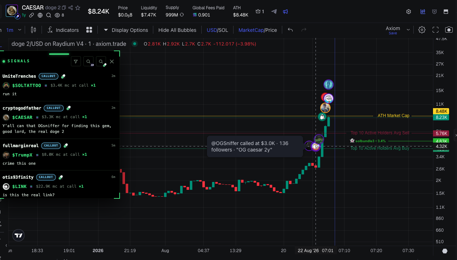Open the Signals filter funnel icon

[76, 62]
